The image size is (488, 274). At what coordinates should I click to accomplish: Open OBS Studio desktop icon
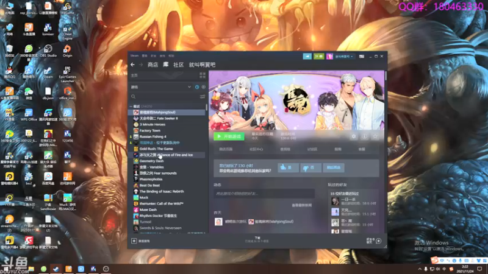pos(48,51)
